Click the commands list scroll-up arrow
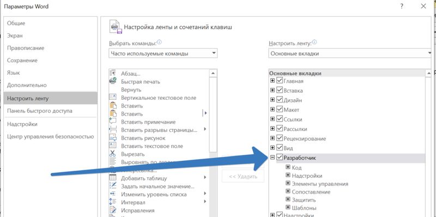The image size is (436, 217). pyautogui.click(x=213, y=73)
